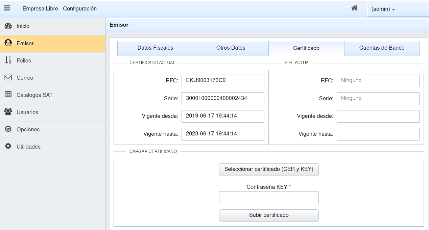Screen dimensions: 429x230
Task: Click certificate RFC field EKU9003173C9
Action: 223,81
